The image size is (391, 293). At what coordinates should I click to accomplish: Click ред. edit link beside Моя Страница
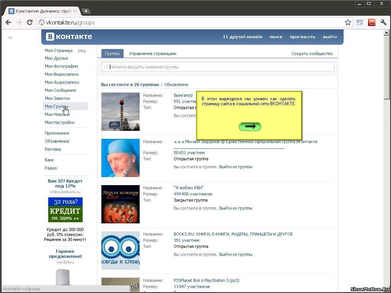(82, 50)
